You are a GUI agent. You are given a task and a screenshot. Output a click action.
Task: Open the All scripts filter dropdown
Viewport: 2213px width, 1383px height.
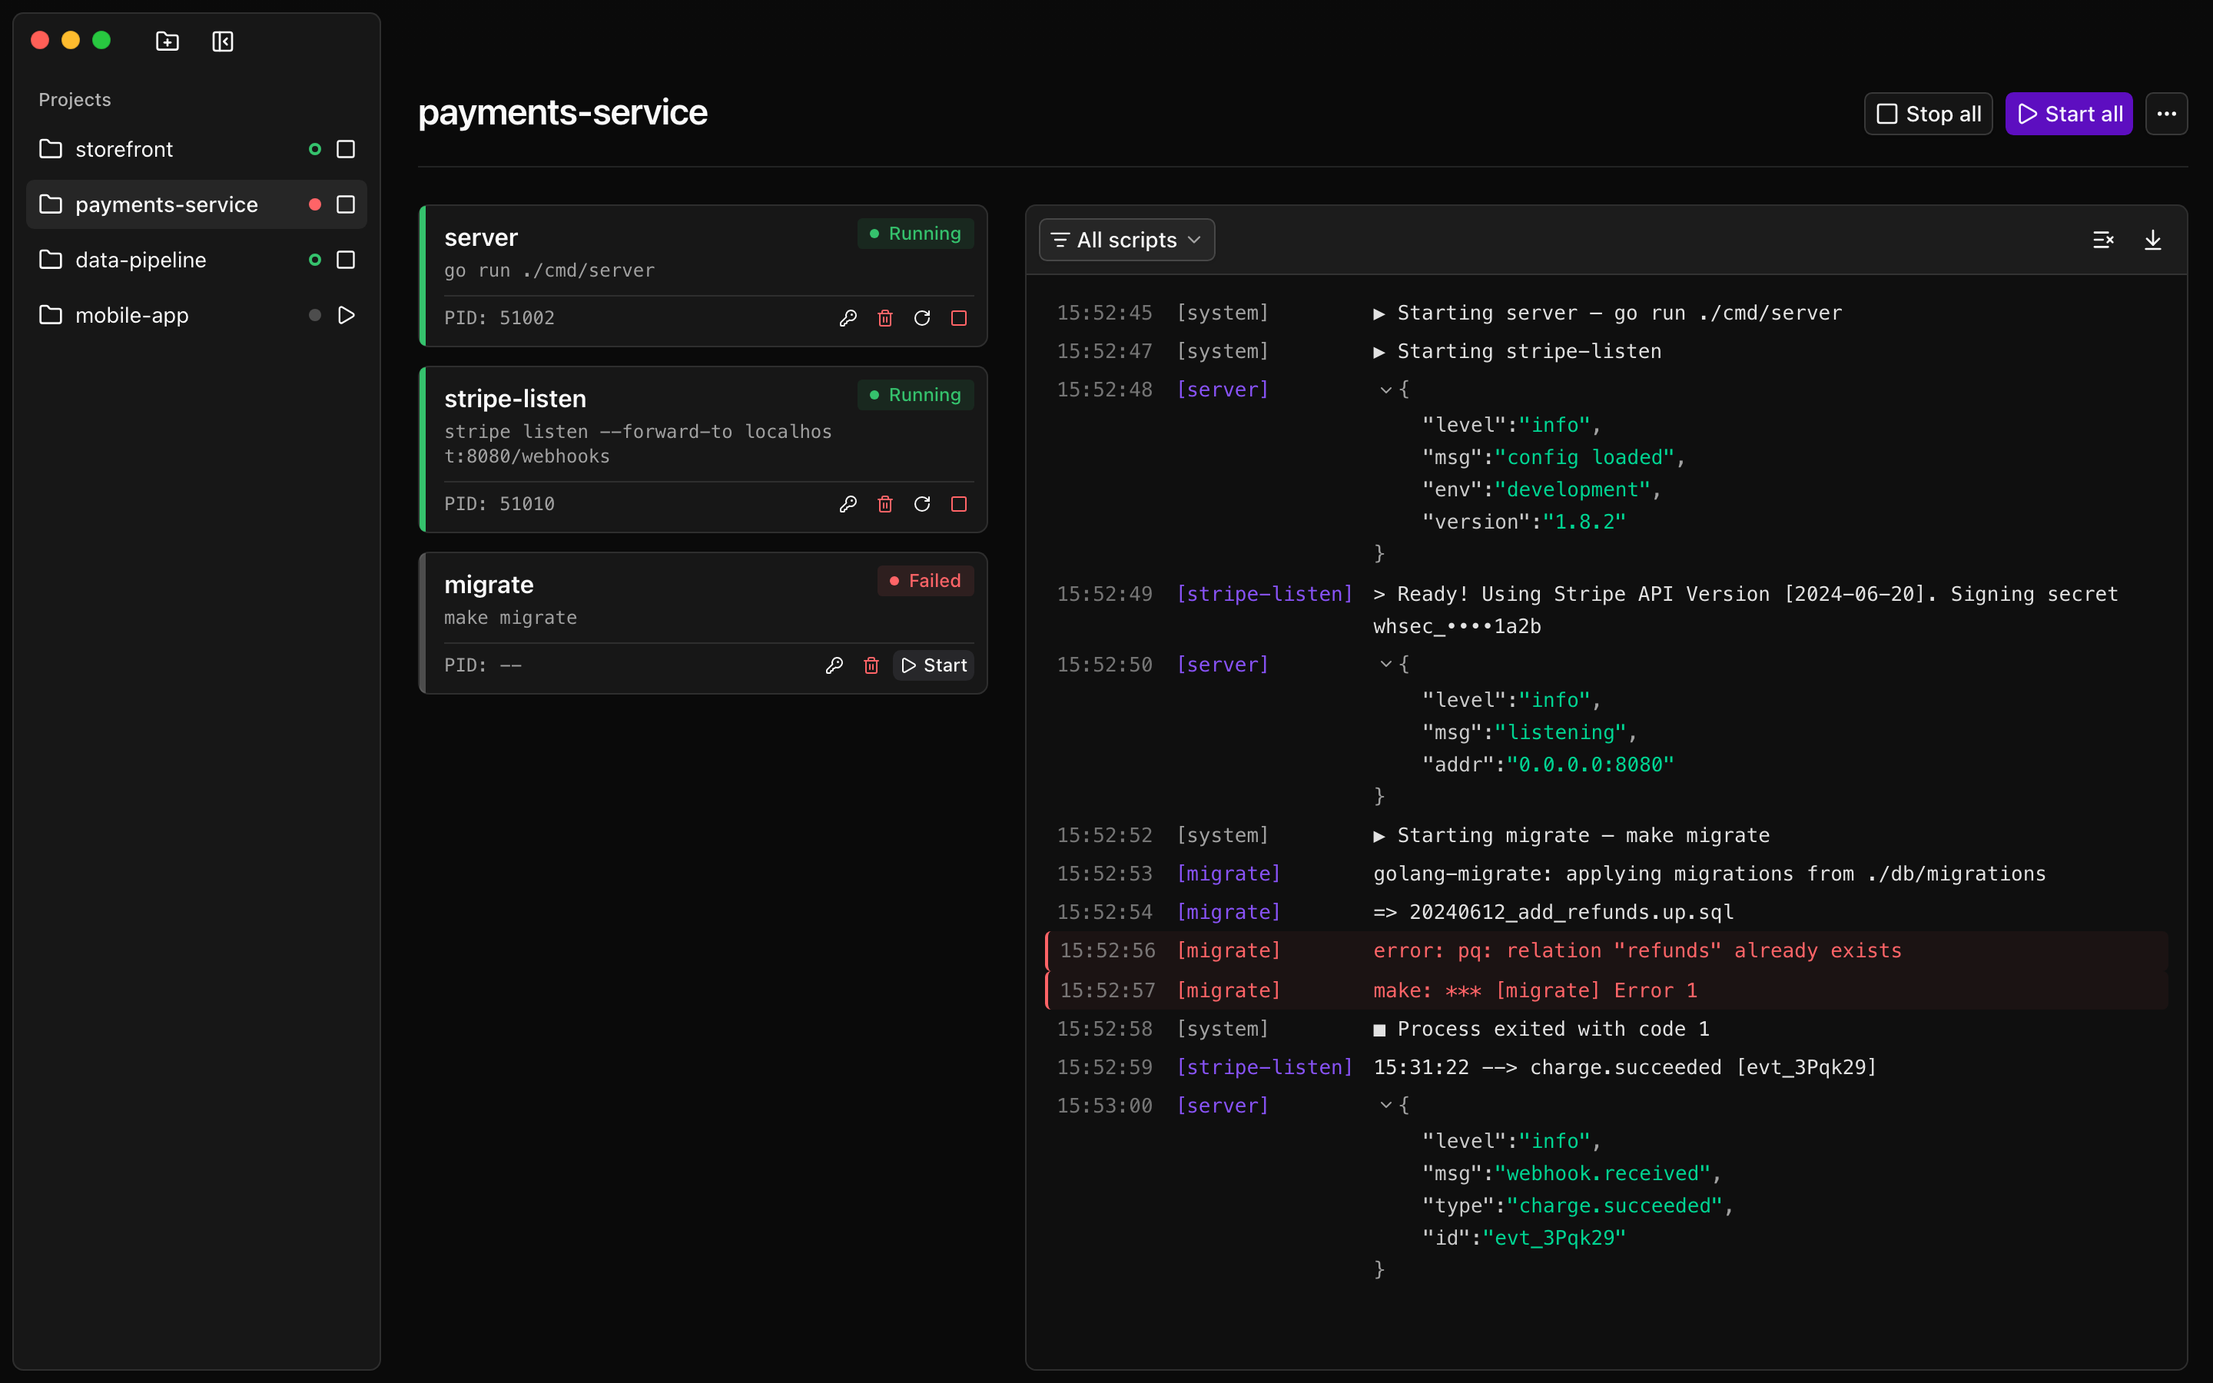click(1126, 240)
